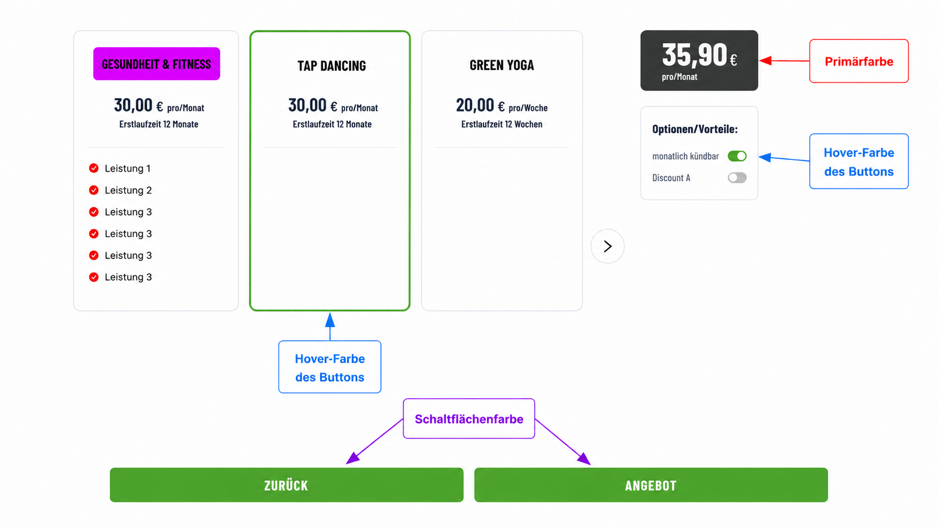Click the Optionen/Vorteile heading
The image size is (938, 528).
coord(695,129)
